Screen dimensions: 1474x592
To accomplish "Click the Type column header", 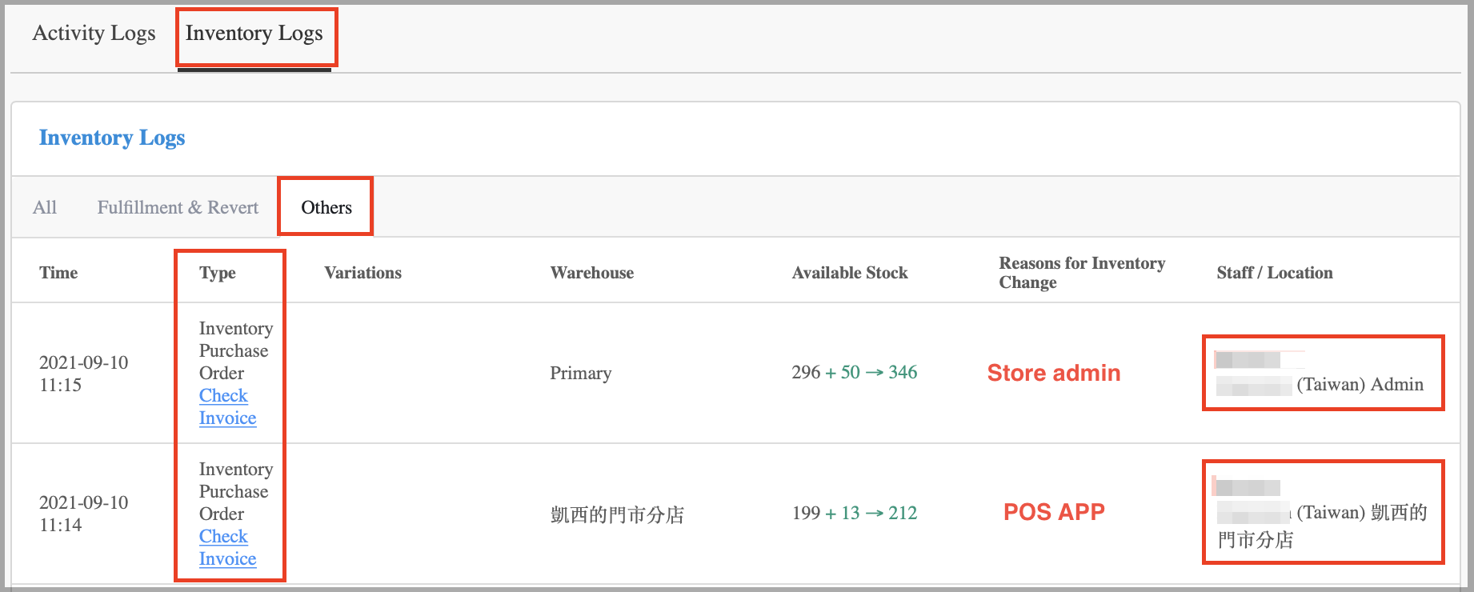I will click(218, 273).
